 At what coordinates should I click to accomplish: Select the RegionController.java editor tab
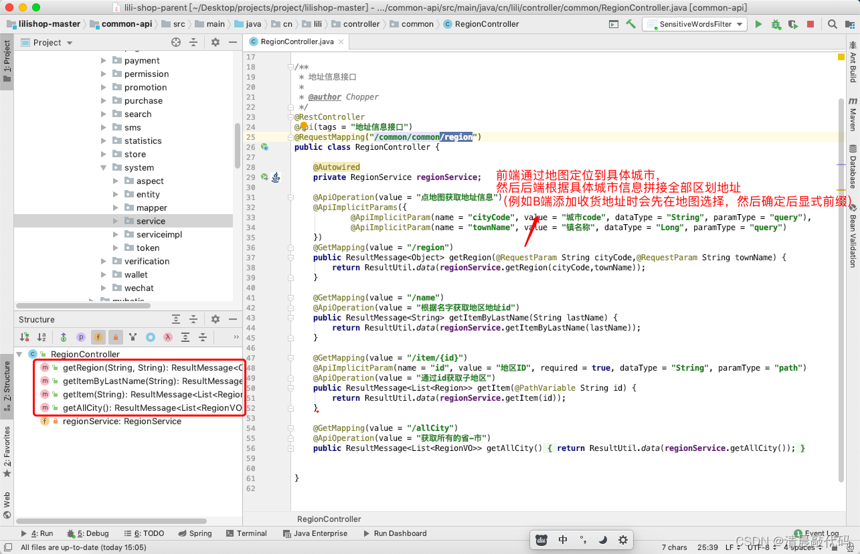click(296, 41)
